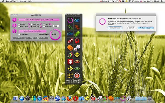Click the p2M app icon in panel
Screen dimensions: 165x103
coord(70,34)
